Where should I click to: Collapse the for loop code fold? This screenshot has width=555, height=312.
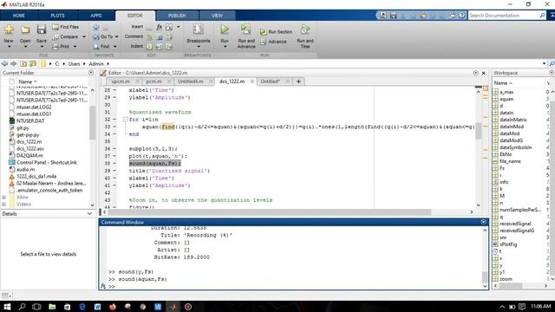[125, 120]
